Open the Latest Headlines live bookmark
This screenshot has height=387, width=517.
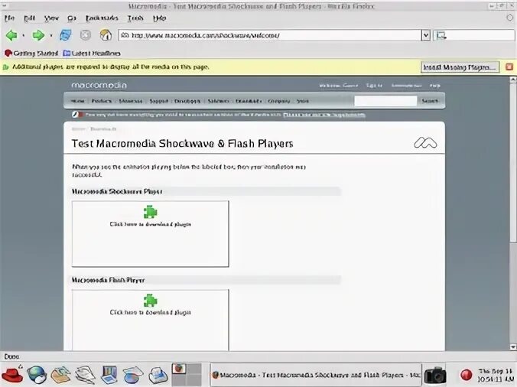(x=92, y=53)
